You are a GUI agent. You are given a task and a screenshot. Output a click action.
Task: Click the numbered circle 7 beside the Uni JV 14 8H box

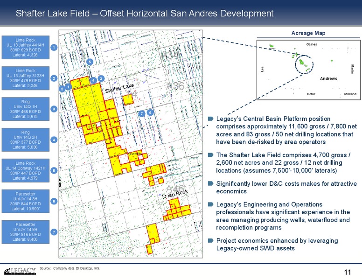click(54, 232)
